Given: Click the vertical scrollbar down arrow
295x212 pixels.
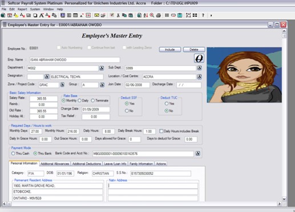Looking at the screenshot, I should [x=284, y=199].
